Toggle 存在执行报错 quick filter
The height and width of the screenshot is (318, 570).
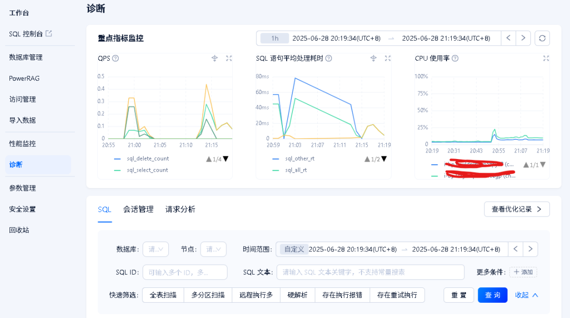pyautogui.click(x=342, y=295)
